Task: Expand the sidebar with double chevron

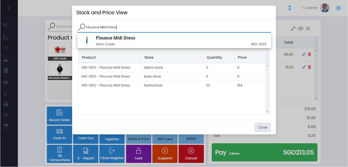Action: click(8, 8)
